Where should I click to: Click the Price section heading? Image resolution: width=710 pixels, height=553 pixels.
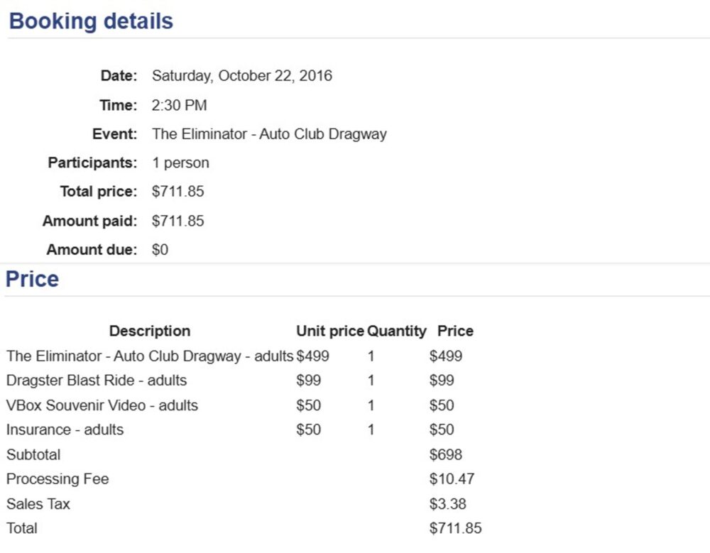pyautogui.click(x=32, y=279)
